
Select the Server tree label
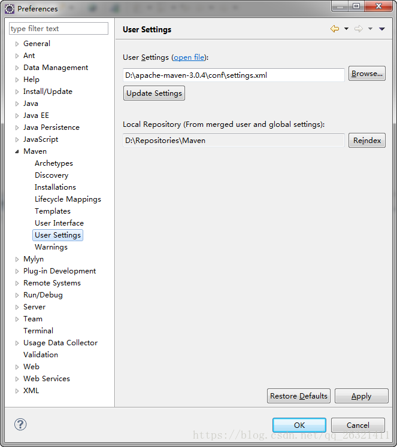(x=34, y=307)
